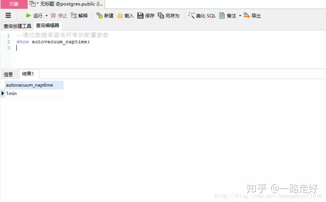This screenshot has height=202, width=326.
Task: Click the Beautify SQL wand icon
Action: click(191, 16)
